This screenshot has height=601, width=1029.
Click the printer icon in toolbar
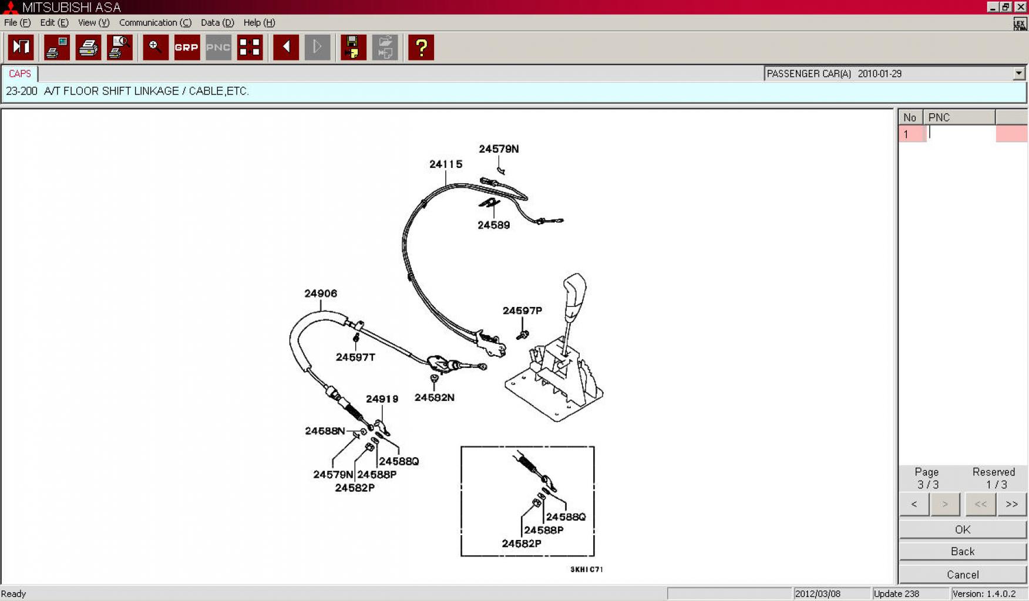89,48
